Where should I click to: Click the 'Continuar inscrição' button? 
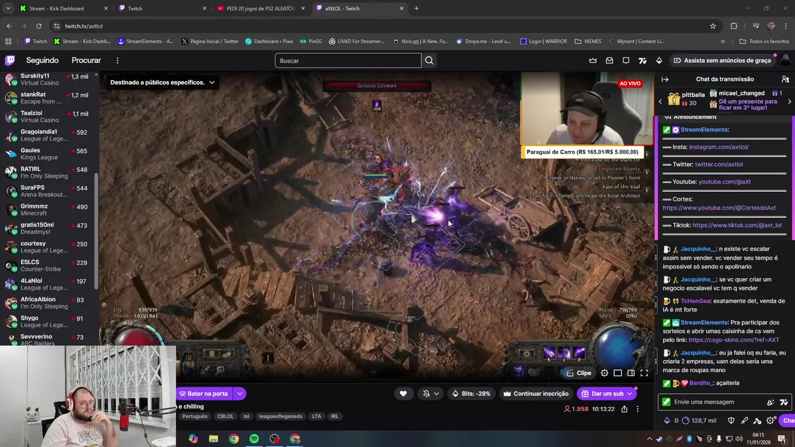click(536, 394)
